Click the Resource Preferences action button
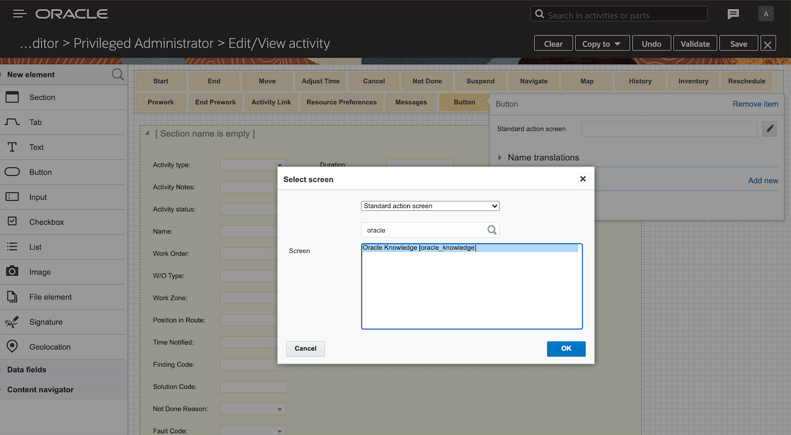 click(341, 102)
